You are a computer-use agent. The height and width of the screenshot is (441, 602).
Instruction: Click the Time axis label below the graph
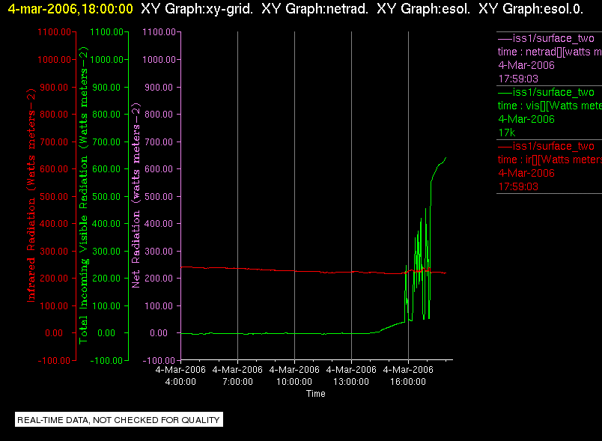315,394
